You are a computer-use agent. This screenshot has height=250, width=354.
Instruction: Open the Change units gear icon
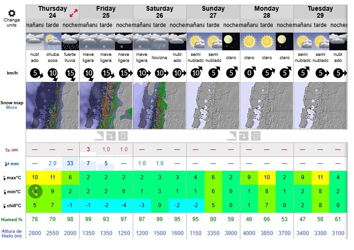coord(12,13)
